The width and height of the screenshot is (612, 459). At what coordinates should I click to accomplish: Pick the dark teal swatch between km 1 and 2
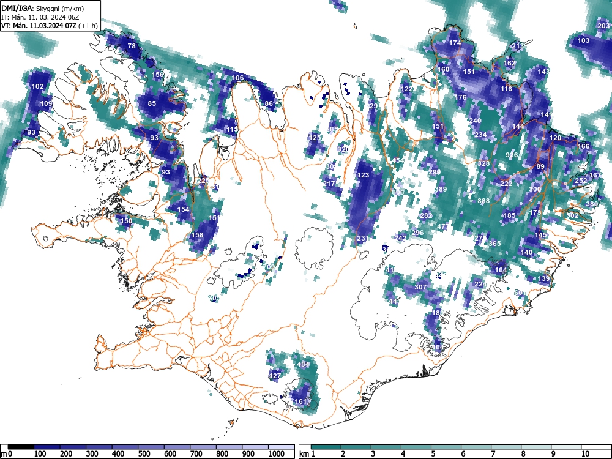326,447
